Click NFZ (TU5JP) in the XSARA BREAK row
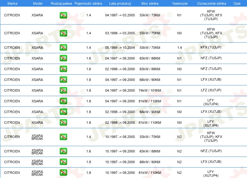 [211, 151]
